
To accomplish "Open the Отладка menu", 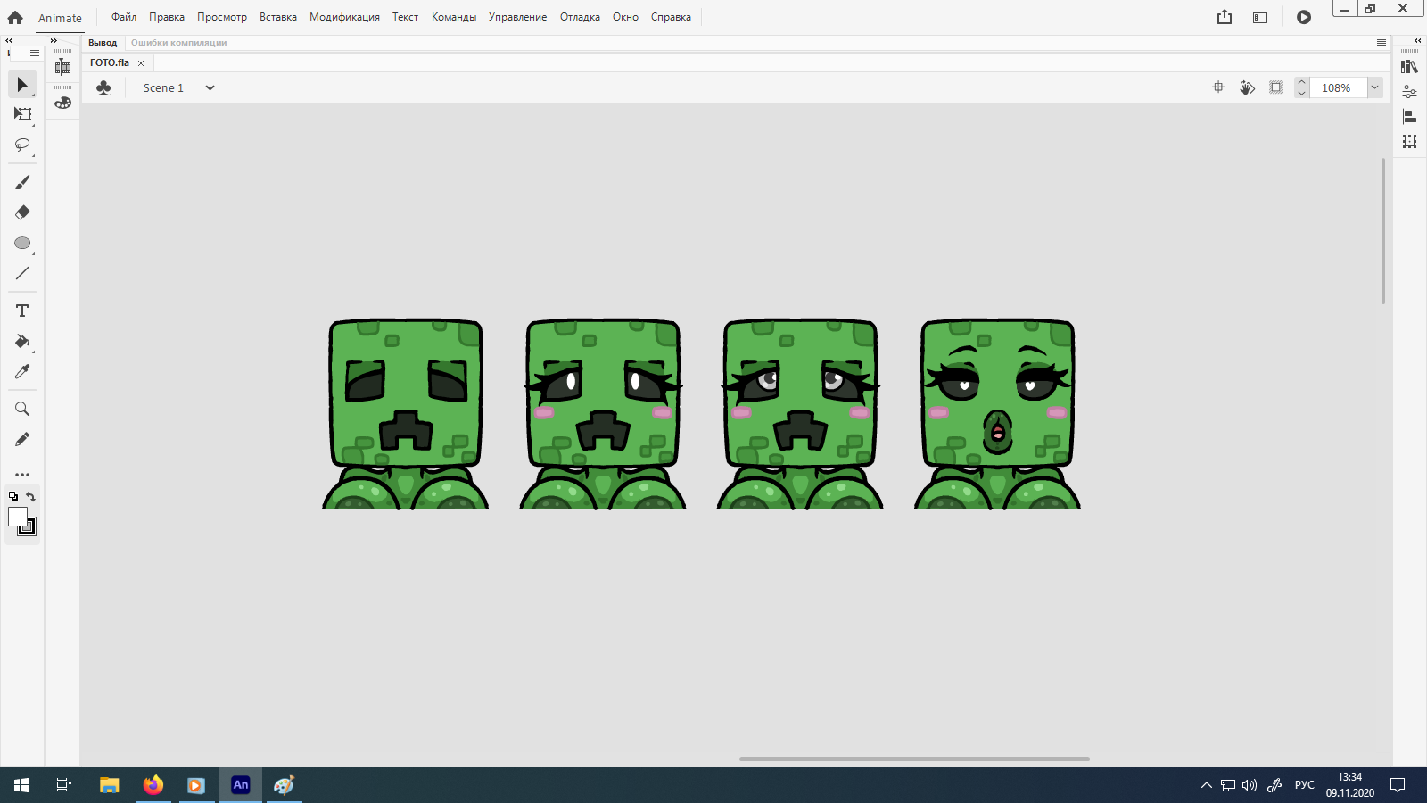I will (x=580, y=17).
